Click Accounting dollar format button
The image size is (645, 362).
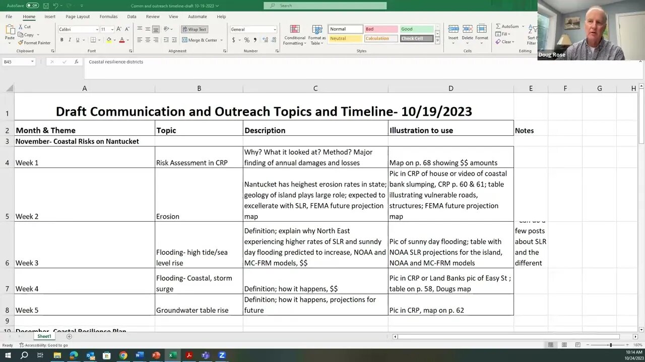[x=233, y=40]
